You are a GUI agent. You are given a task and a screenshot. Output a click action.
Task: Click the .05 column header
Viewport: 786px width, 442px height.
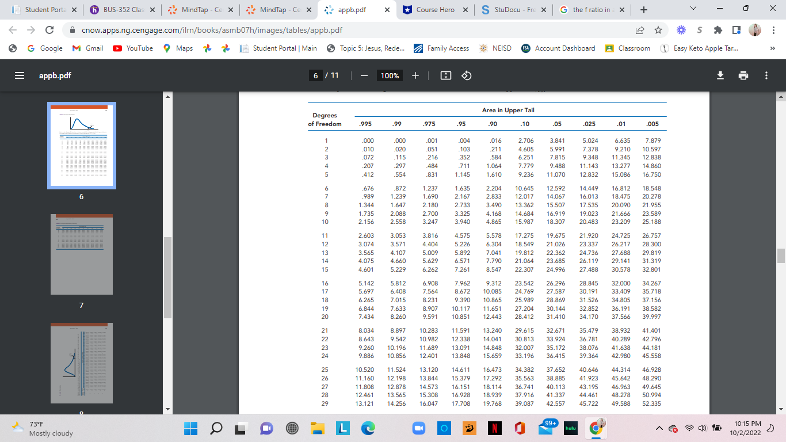click(556, 124)
